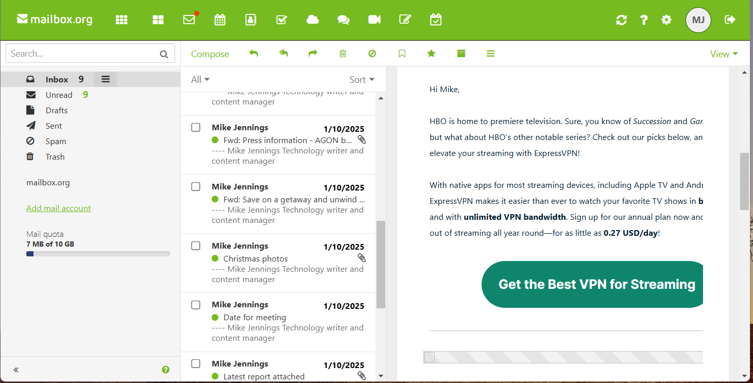Click the message list scroll down arrow
The width and height of the screenshot is (753, 383).
tap(381, 376)
